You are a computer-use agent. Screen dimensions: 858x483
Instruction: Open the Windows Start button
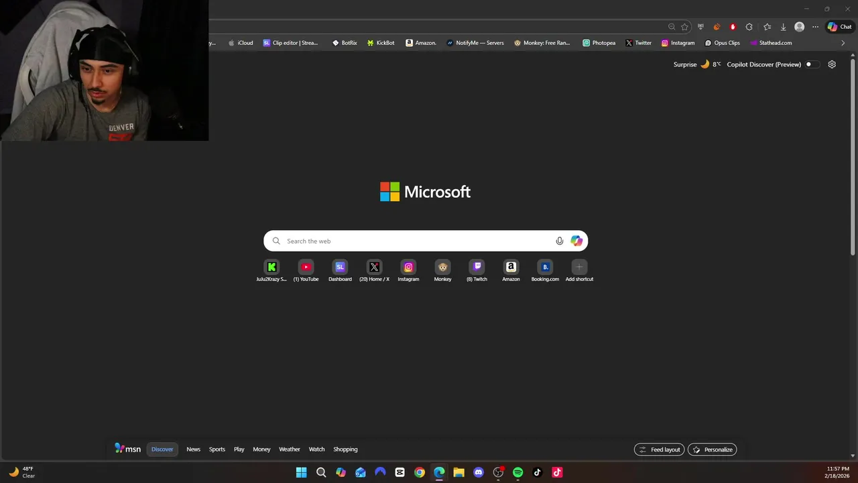302,472
